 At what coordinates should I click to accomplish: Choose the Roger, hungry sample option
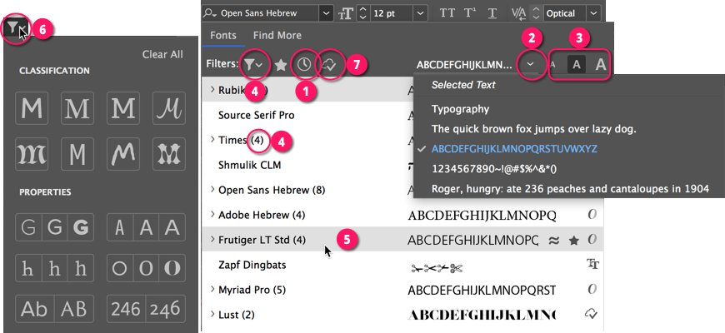click(570, 189)
